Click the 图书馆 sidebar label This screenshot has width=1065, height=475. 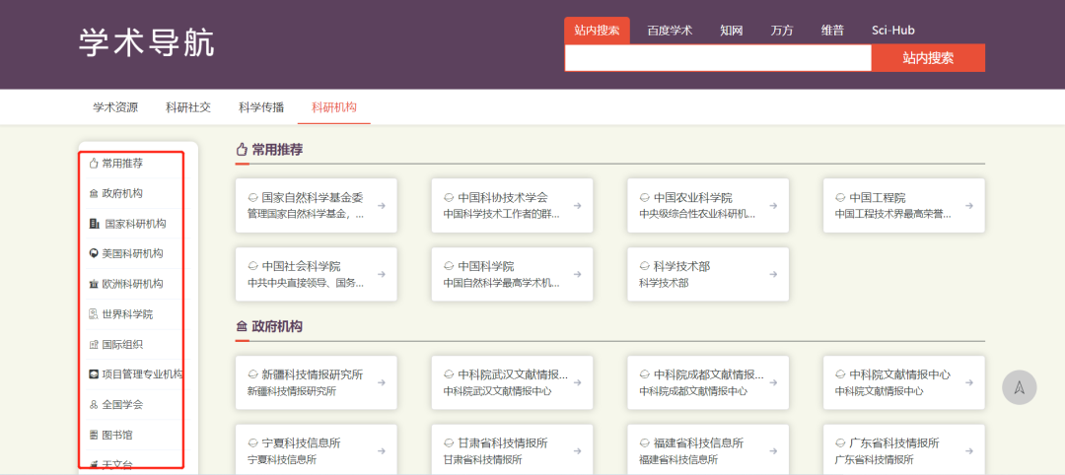tap(117, 435)
